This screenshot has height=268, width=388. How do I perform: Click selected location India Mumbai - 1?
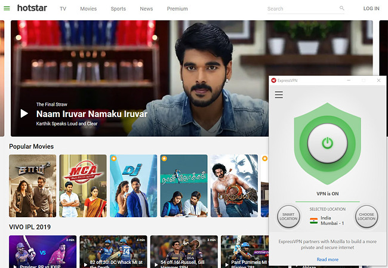[x=327, y=220]
